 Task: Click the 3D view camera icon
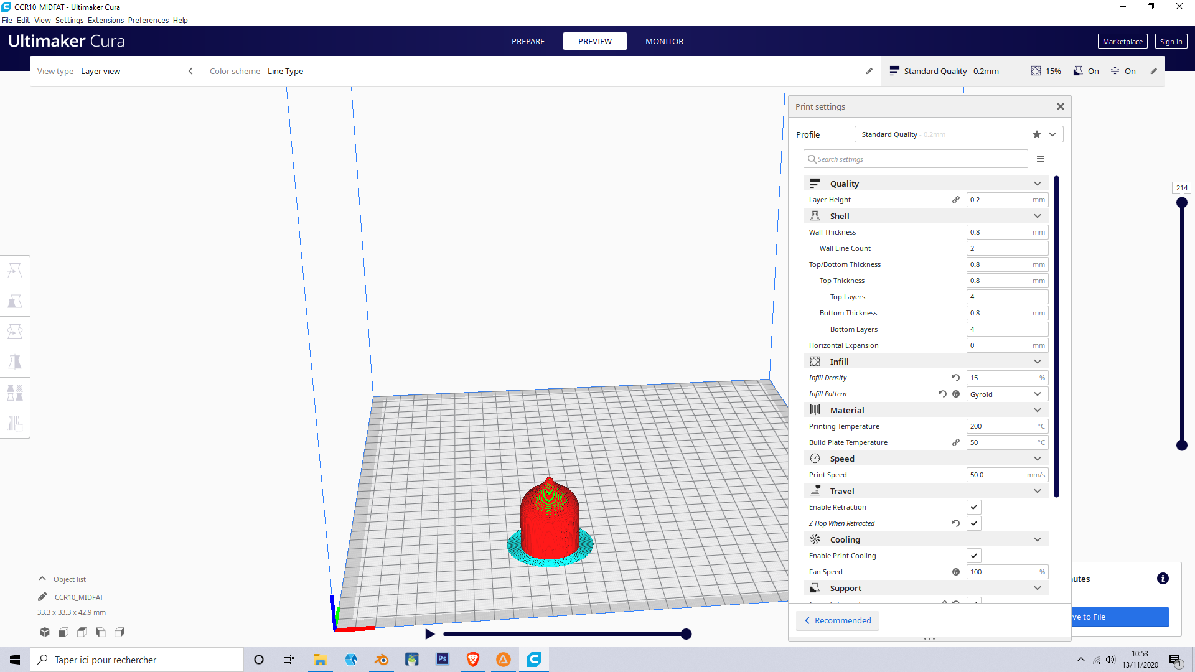click(x=45, y=632)
